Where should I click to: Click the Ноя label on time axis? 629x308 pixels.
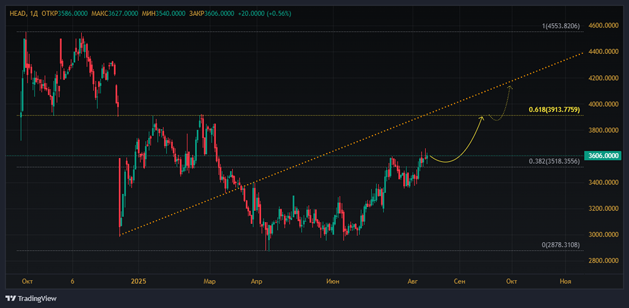(x=565, y=281)
